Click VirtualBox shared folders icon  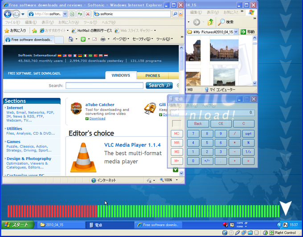coord(250,233)
